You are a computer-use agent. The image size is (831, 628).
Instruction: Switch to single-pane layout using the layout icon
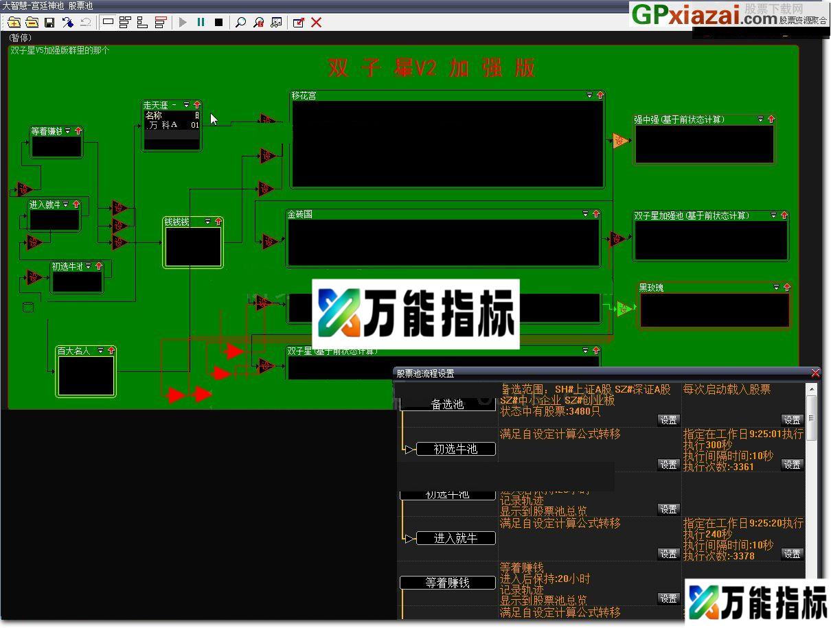point(107,23)
